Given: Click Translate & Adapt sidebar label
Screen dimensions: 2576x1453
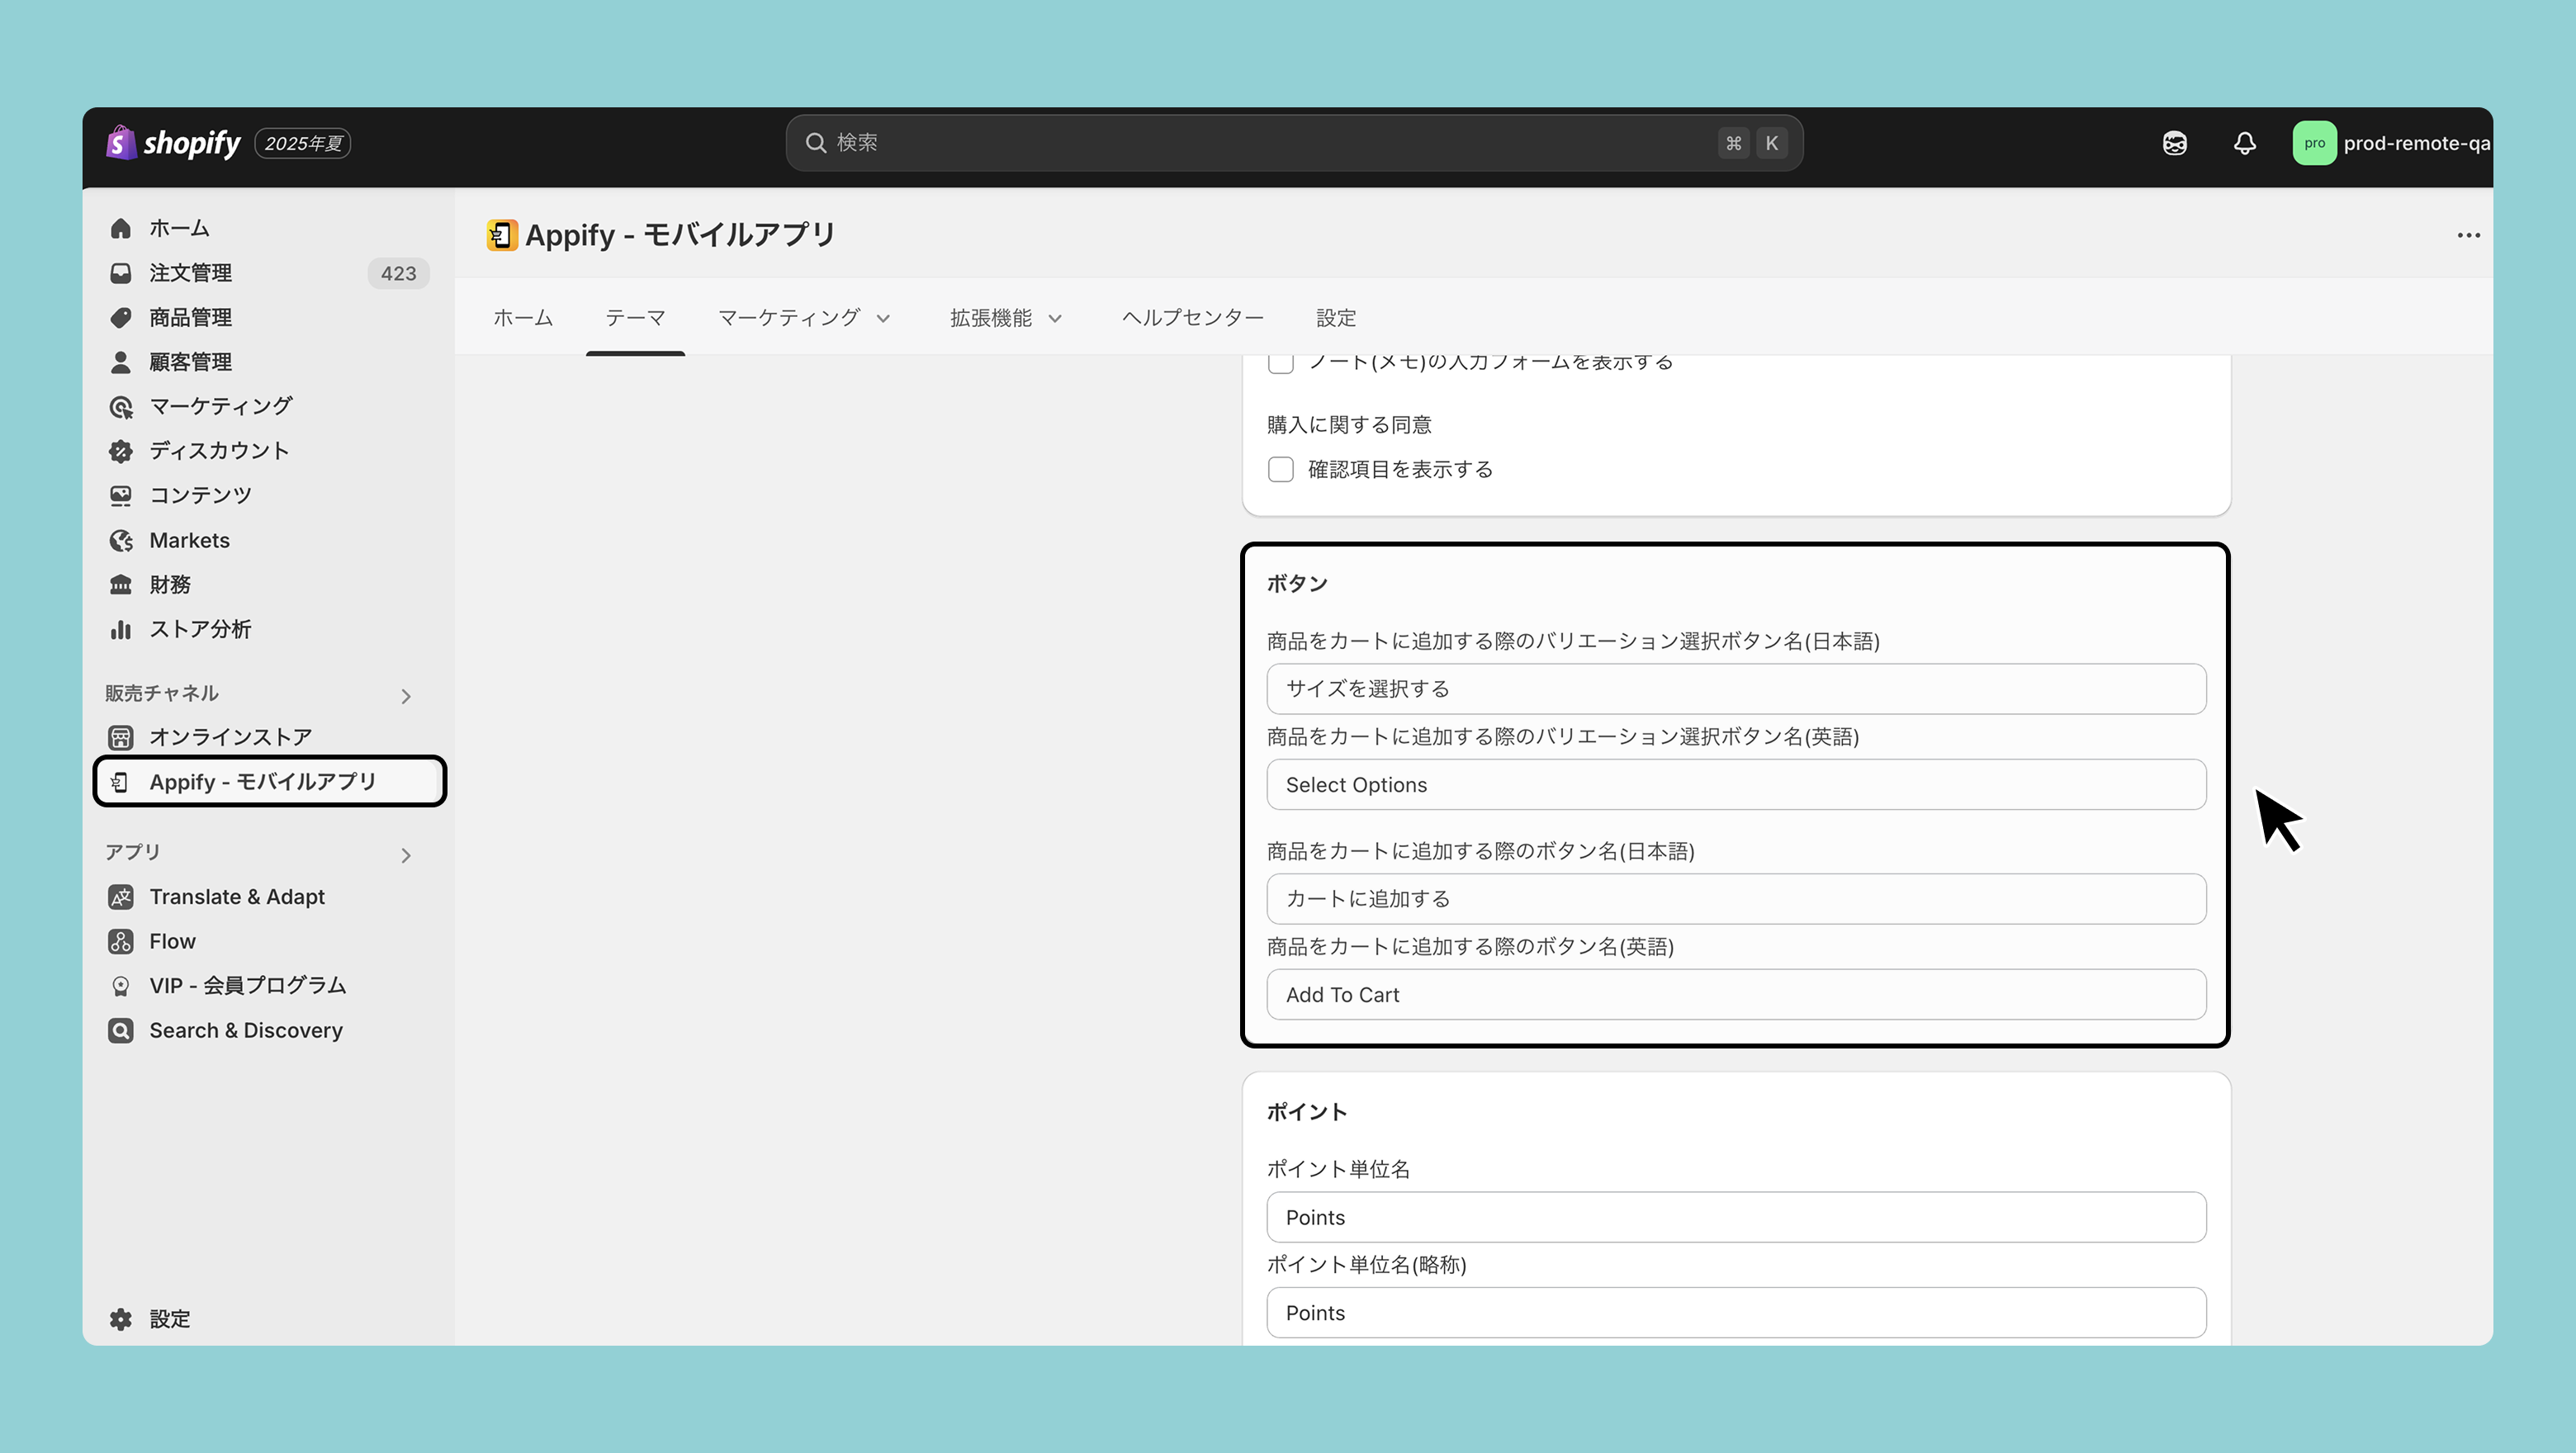Looking at the screenshot, I should pyautogui.click(x=237, y=897).
